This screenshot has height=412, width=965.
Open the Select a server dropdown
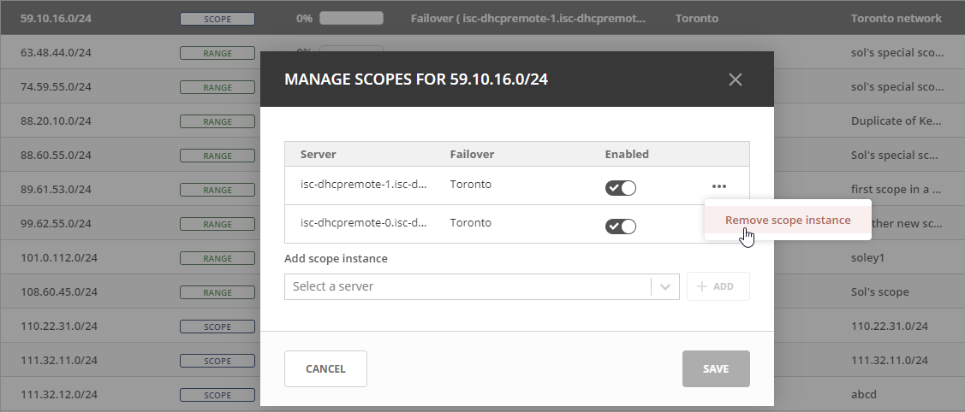tap(468, 286)
